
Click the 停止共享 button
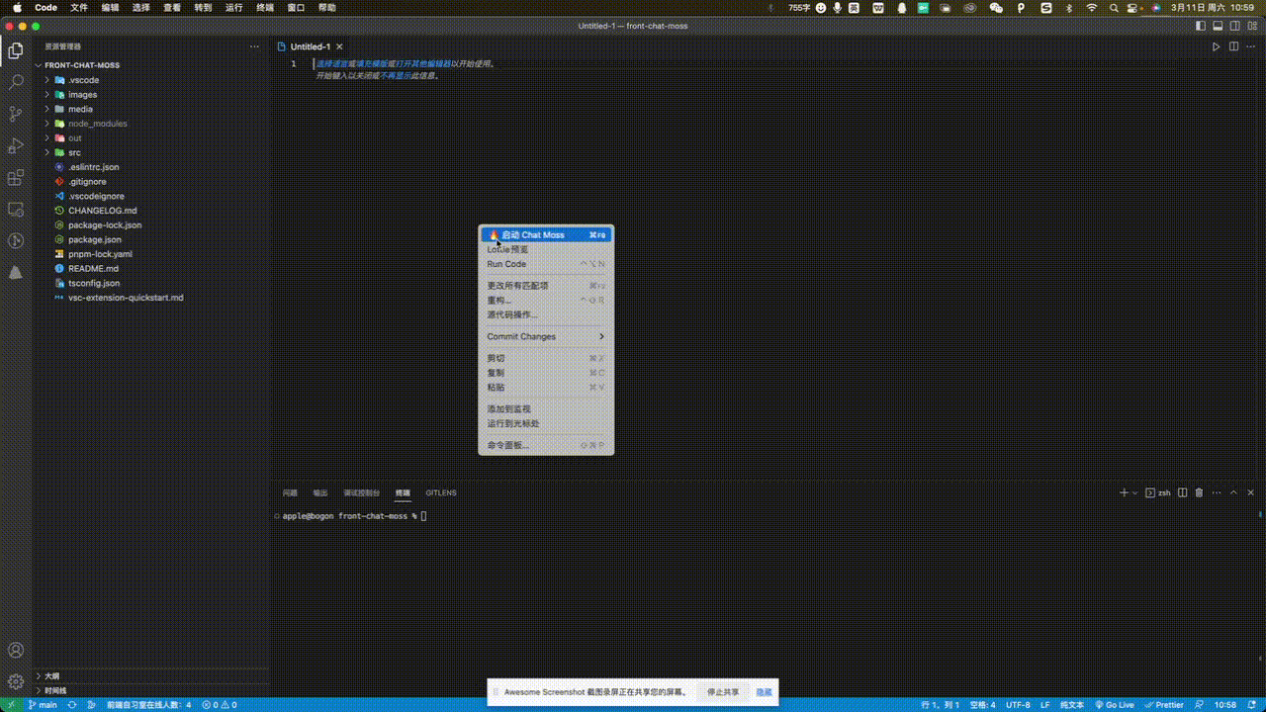722,692
